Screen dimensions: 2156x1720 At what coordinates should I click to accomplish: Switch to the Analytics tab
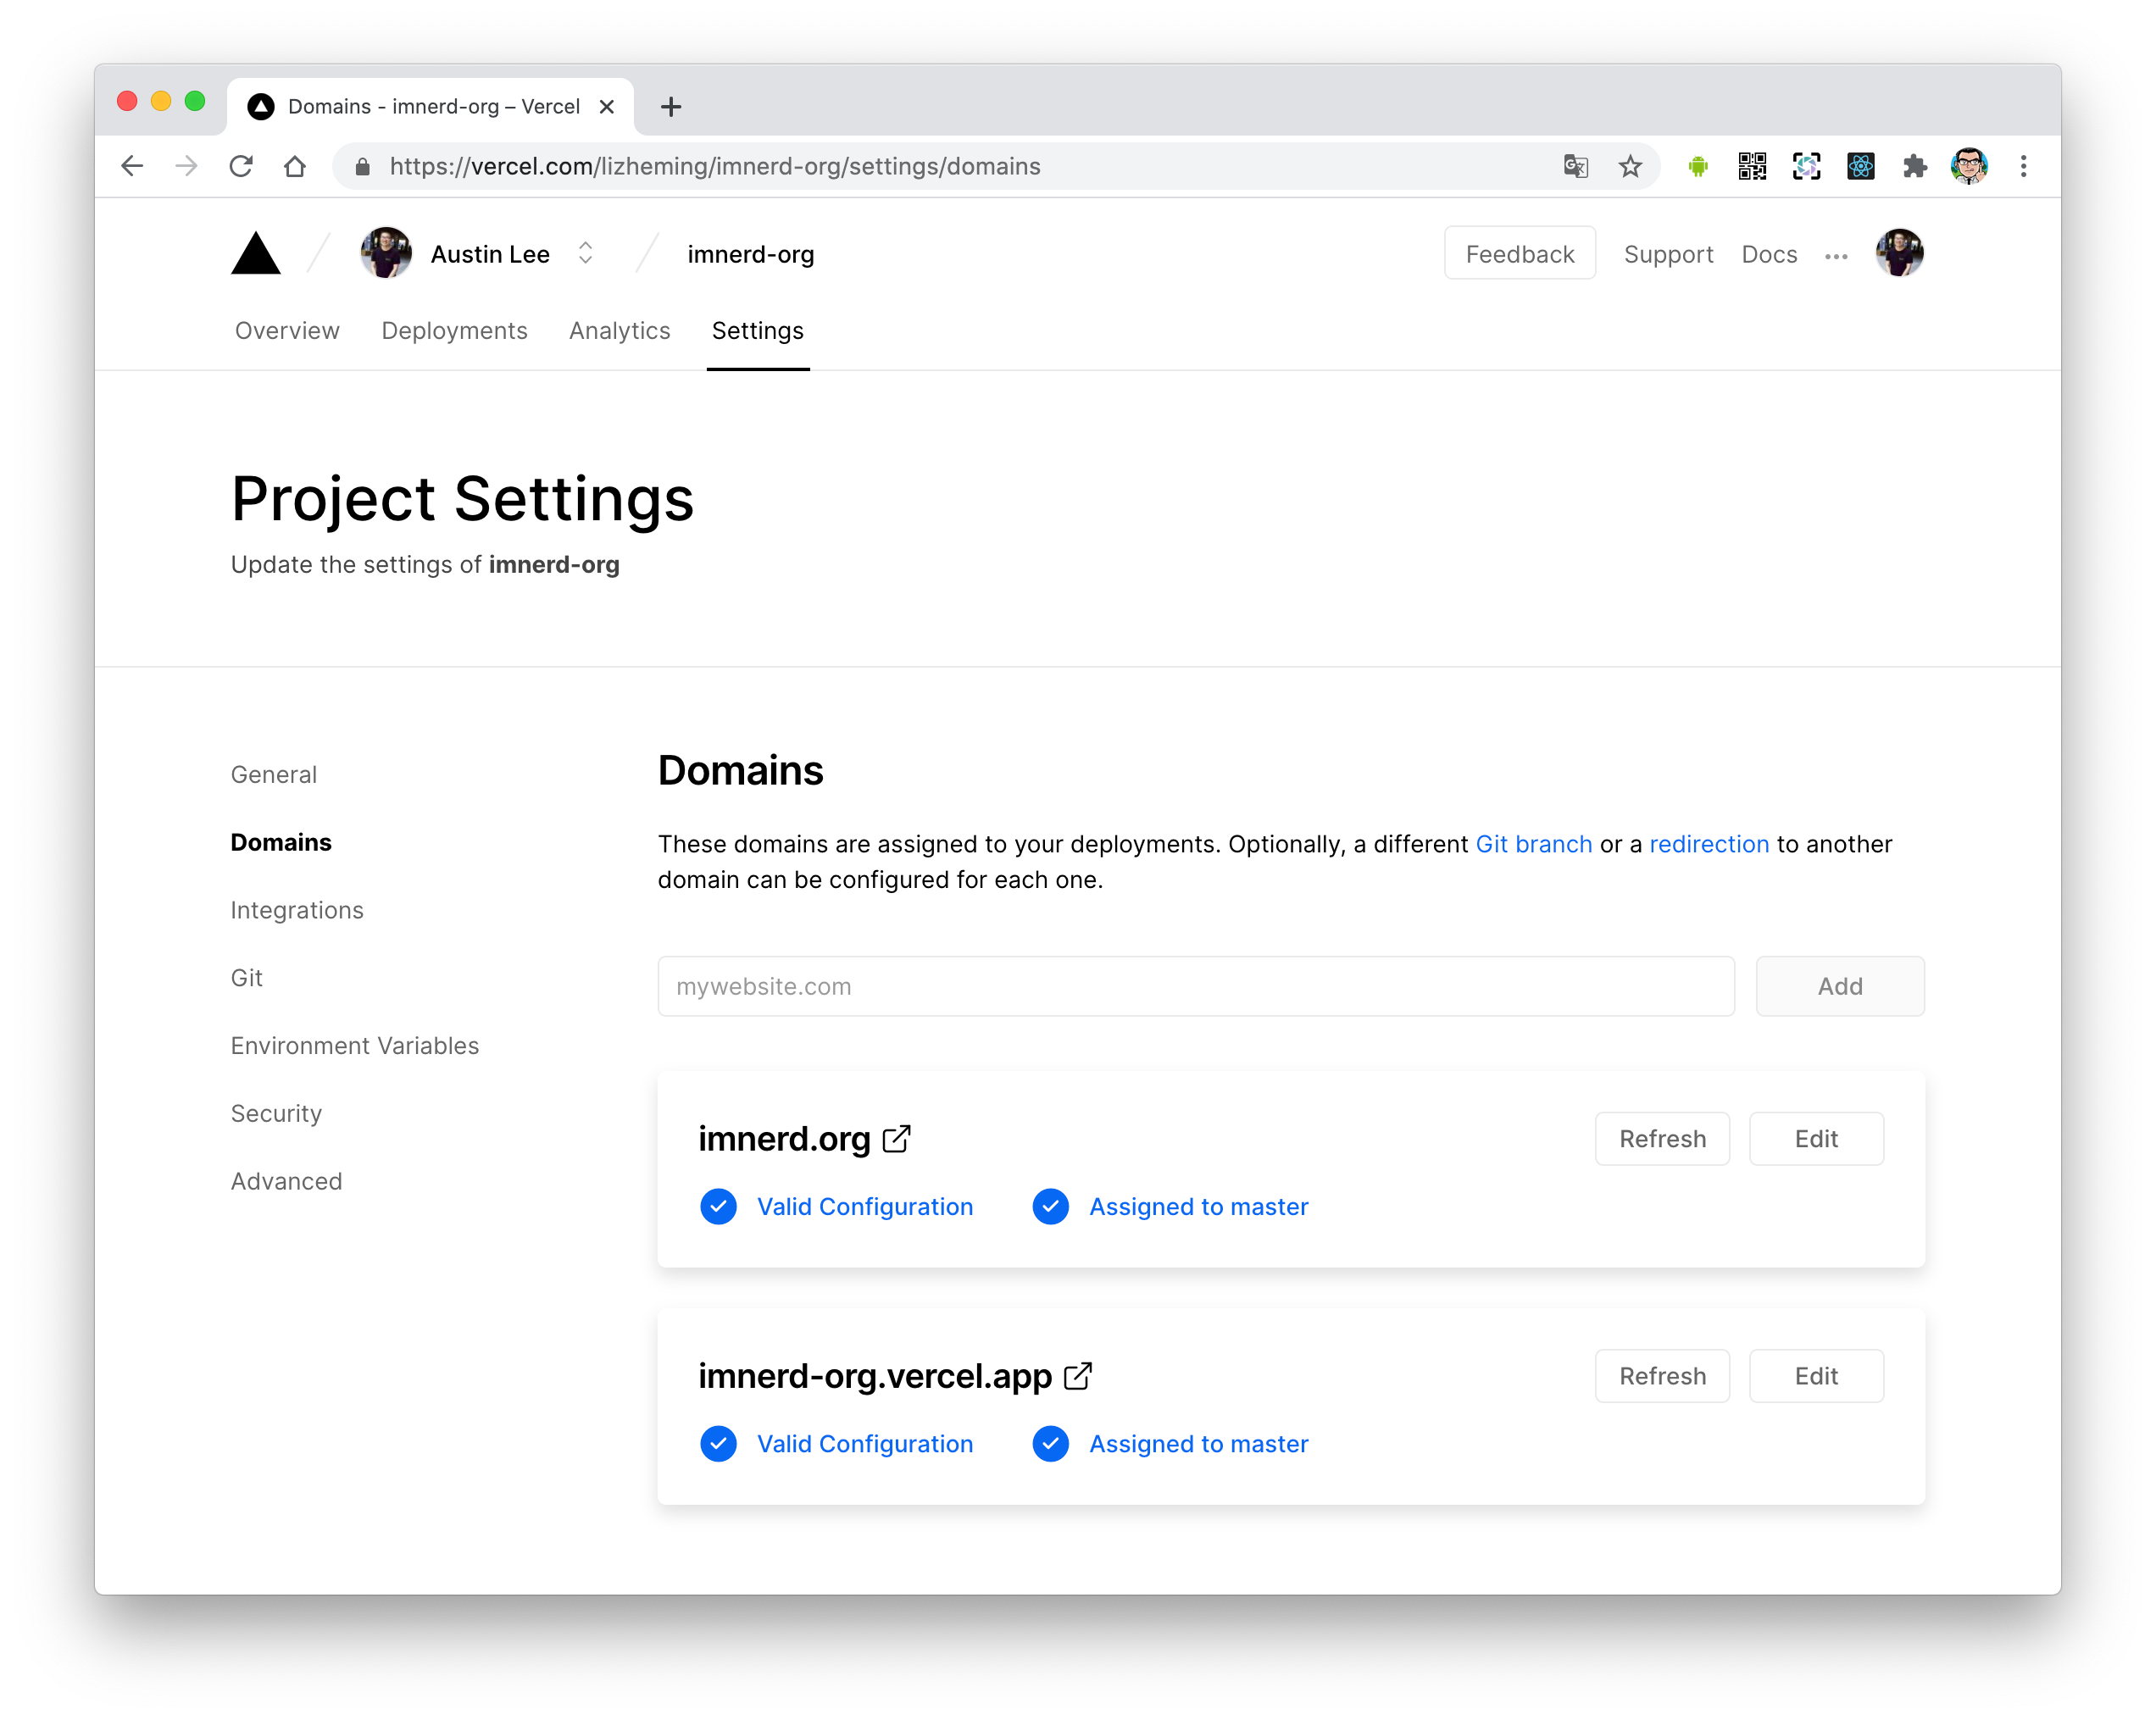619,330
